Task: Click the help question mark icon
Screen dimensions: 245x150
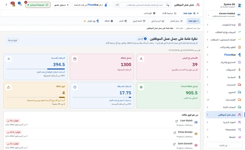Action: (6, 5)
